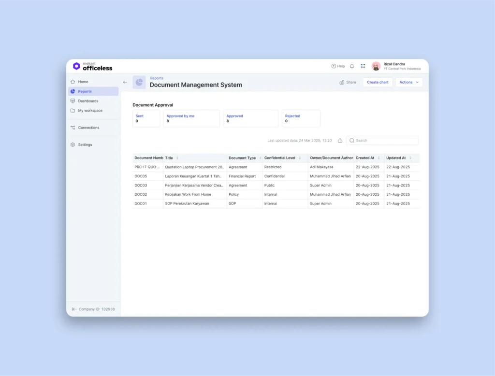495x376 pixels.
Task: Select My workspace in the sidebar
Action: pos(90,111)
